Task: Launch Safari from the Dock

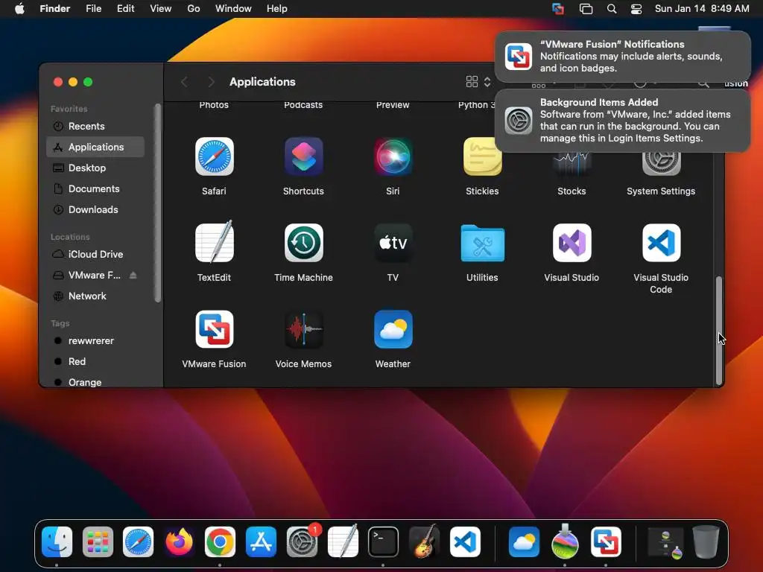Action: [x=138, y=541]
